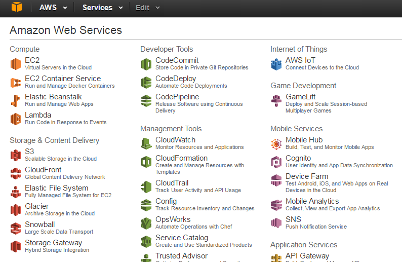Viewport: 402px width, 262px height.
Task: Click the CodeCommit service icon
Action: (146, 64)
